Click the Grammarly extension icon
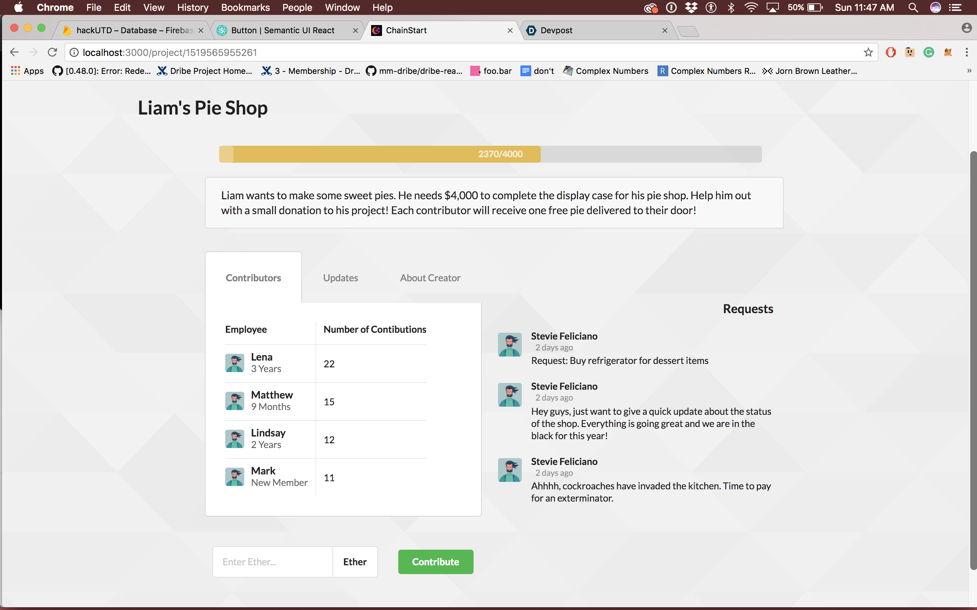977x610 pixels. tap(928, 53)
